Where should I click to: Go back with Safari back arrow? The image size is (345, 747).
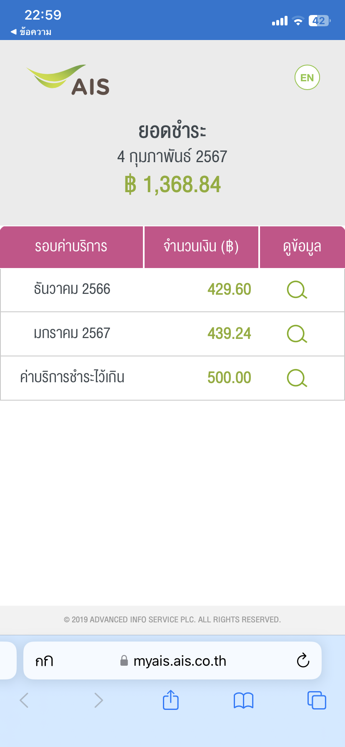(x=24, y=700)
